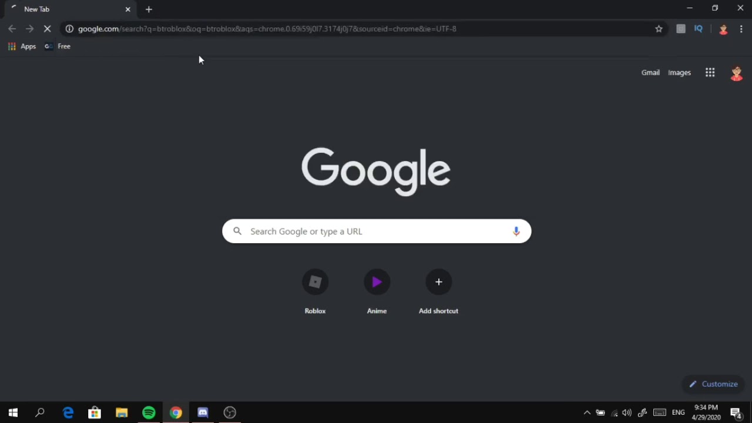Image resolution: width=752 pixels, height=423 pixels.
Task: Open the gray square browser extension
Action: pos(681,29)
